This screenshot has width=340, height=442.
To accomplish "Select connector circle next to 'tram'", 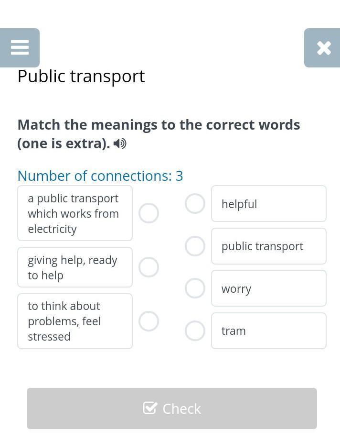I will coord(195,331).
